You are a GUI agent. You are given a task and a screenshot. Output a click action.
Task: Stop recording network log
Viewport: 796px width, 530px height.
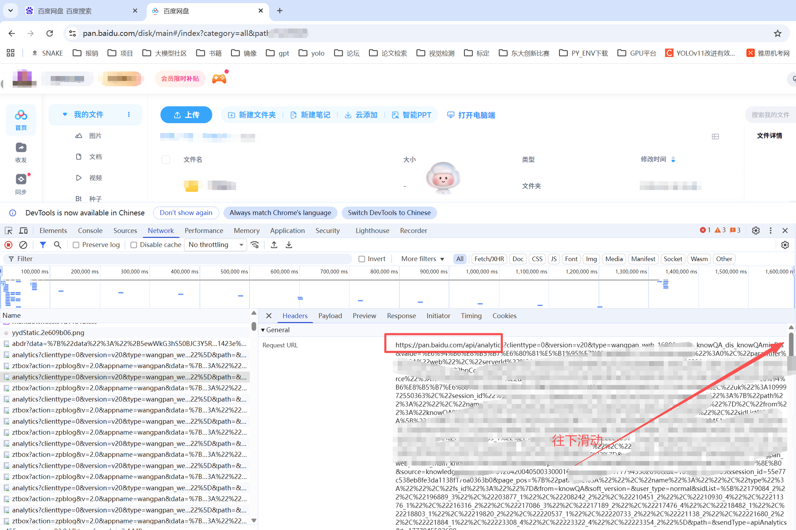click(8, 245)
